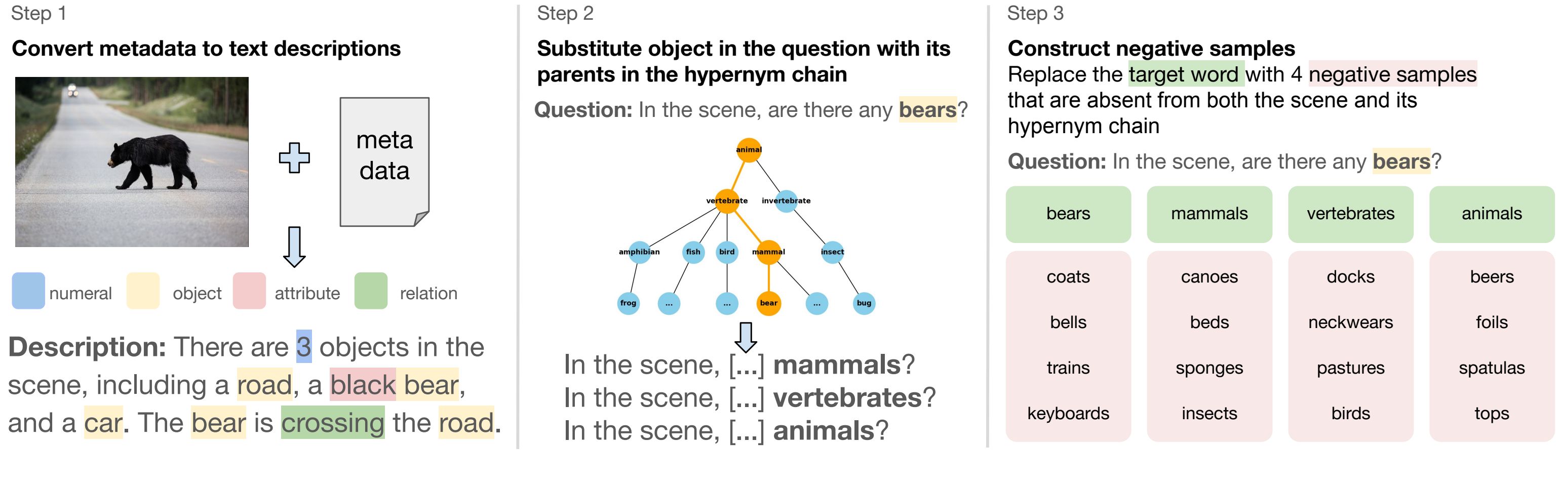
Task: Click the bug leaf node
Action: tap(864, 303)
